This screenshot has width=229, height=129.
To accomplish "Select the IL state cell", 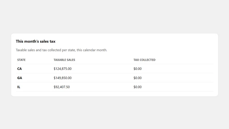I will [x=19, y=87].
